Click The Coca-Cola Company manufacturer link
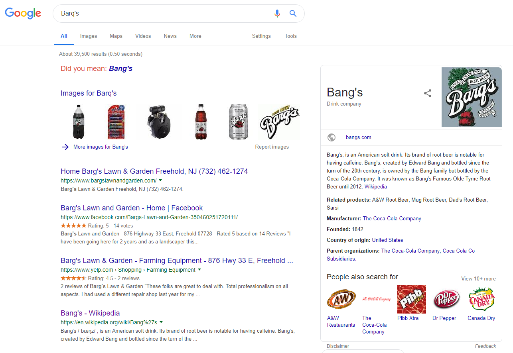 [392, 219]
